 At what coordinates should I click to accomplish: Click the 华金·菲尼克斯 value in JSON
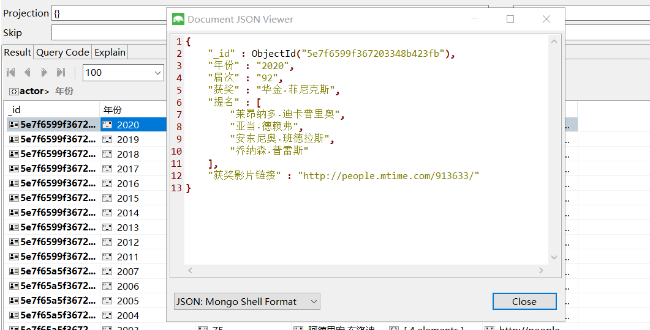[x=295, y=90]
